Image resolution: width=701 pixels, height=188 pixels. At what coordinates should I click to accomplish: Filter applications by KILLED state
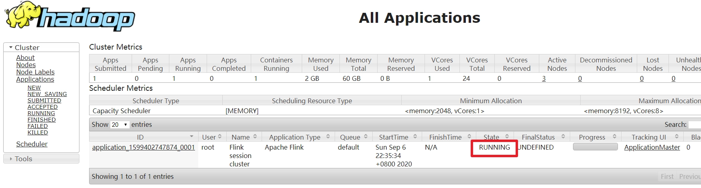(37, 132)
